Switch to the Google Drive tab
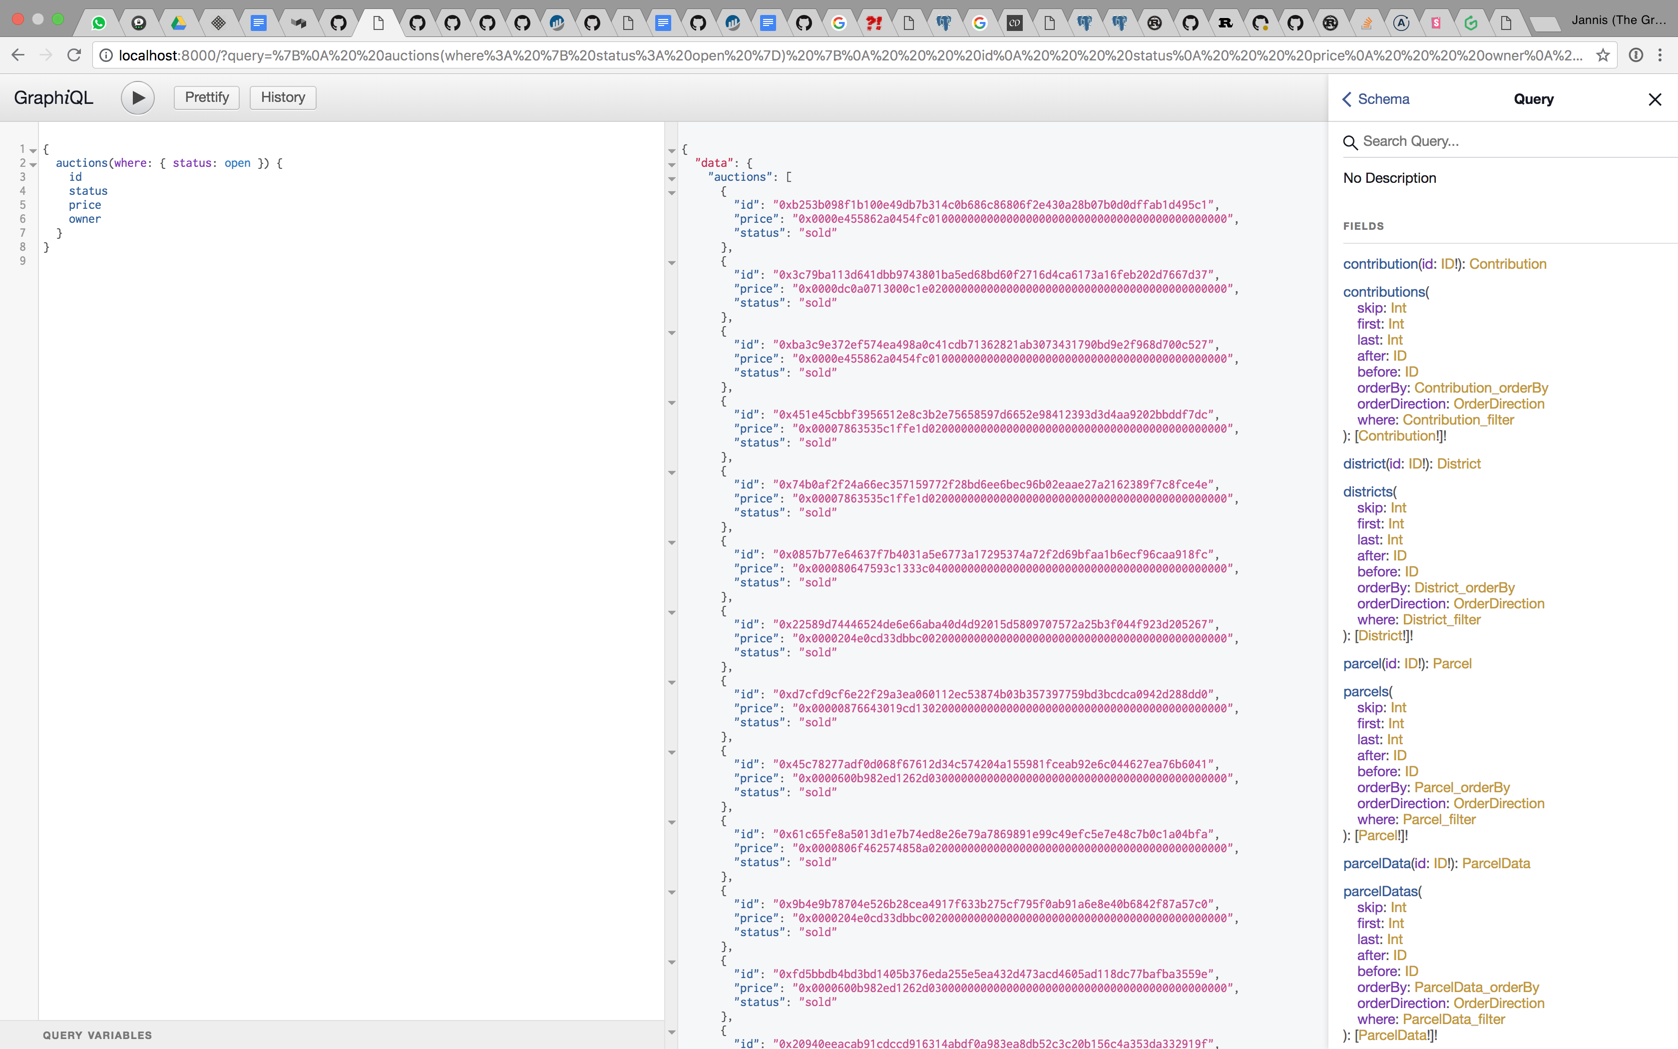The height and width of the screenshot is (1049, 1678). (x=178, y=23)
